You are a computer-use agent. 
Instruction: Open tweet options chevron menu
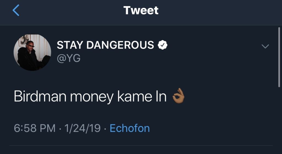[x=265, y=46]
